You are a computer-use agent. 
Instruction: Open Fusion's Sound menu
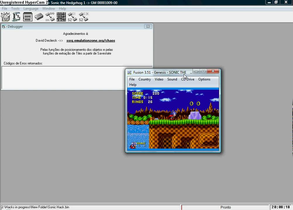tap(172, 79)
